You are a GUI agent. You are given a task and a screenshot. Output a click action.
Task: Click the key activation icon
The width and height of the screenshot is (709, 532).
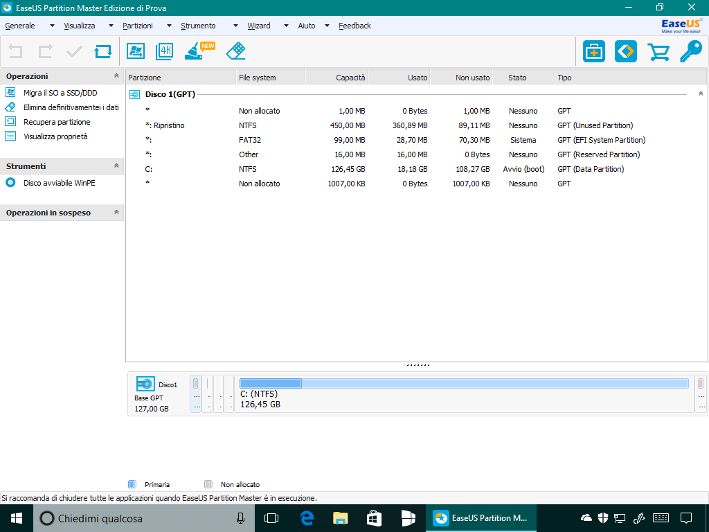click(x=692, y=51)
